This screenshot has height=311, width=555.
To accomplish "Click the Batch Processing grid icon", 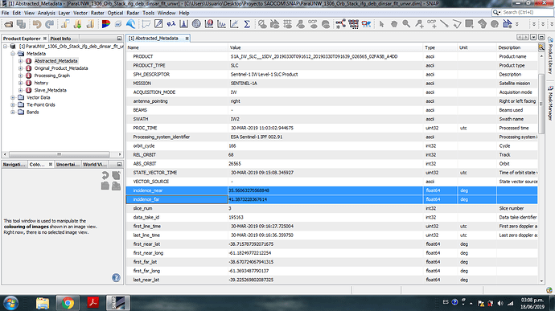I will coord(353,24).
